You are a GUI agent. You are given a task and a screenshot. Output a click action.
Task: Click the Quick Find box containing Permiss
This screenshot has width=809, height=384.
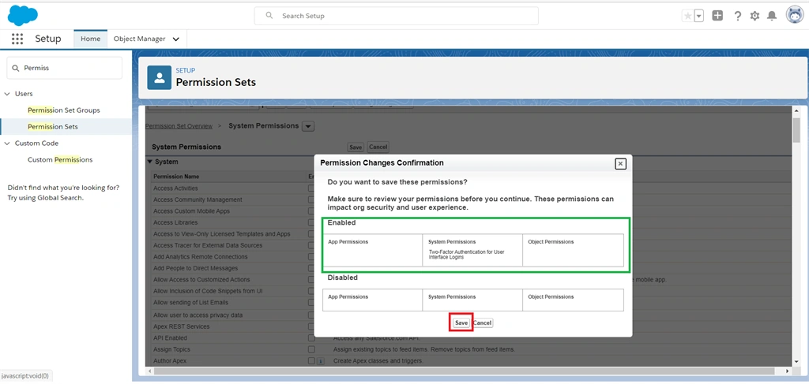(65, 68)
